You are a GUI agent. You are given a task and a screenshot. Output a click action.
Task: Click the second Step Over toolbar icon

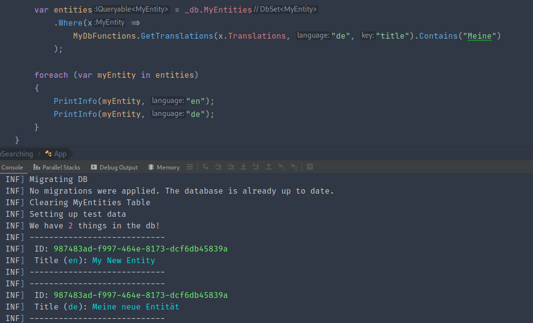pyautogui.click(x=231, y=167)
